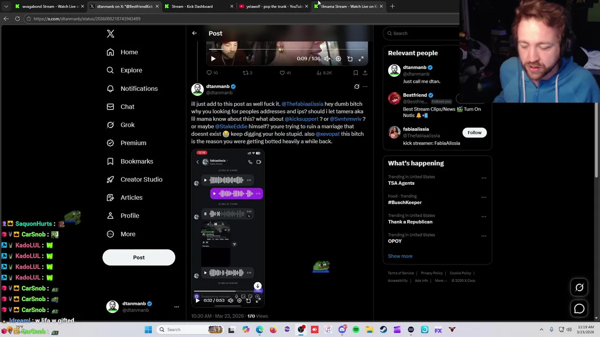Open Windows Start button
The image size is (600, 337).
coord(148,330)
